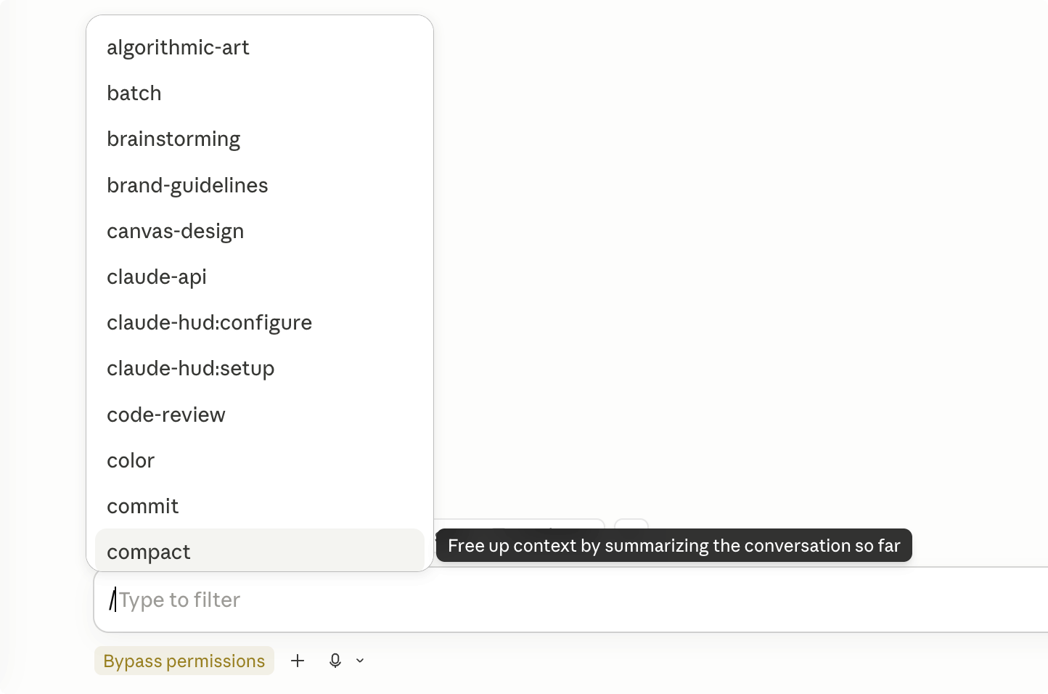Select the highlighted compact command
This screenshot has width=1048, height=694.
[x=260, y=550]
